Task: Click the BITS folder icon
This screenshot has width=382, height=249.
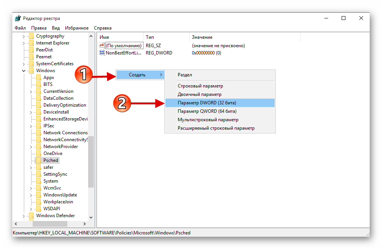Action: (x=39, y=84)
